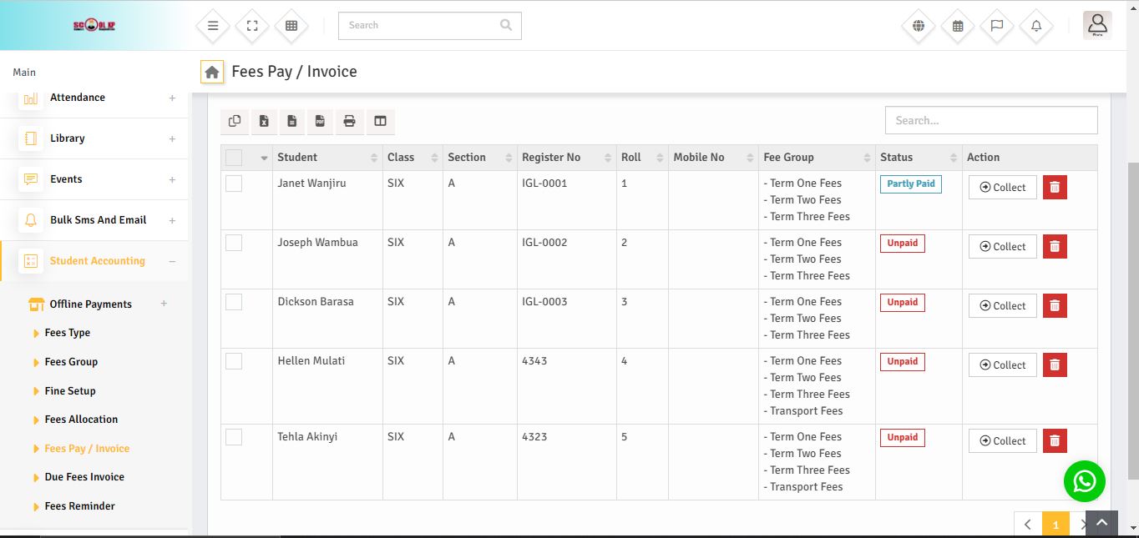Collect fees for Hellen Mulati
The width and height of the screenshot is (1139, 538).
(1002, 365)
